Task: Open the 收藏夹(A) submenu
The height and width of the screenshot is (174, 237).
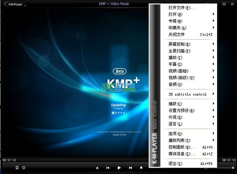Action: pos(189,28)
